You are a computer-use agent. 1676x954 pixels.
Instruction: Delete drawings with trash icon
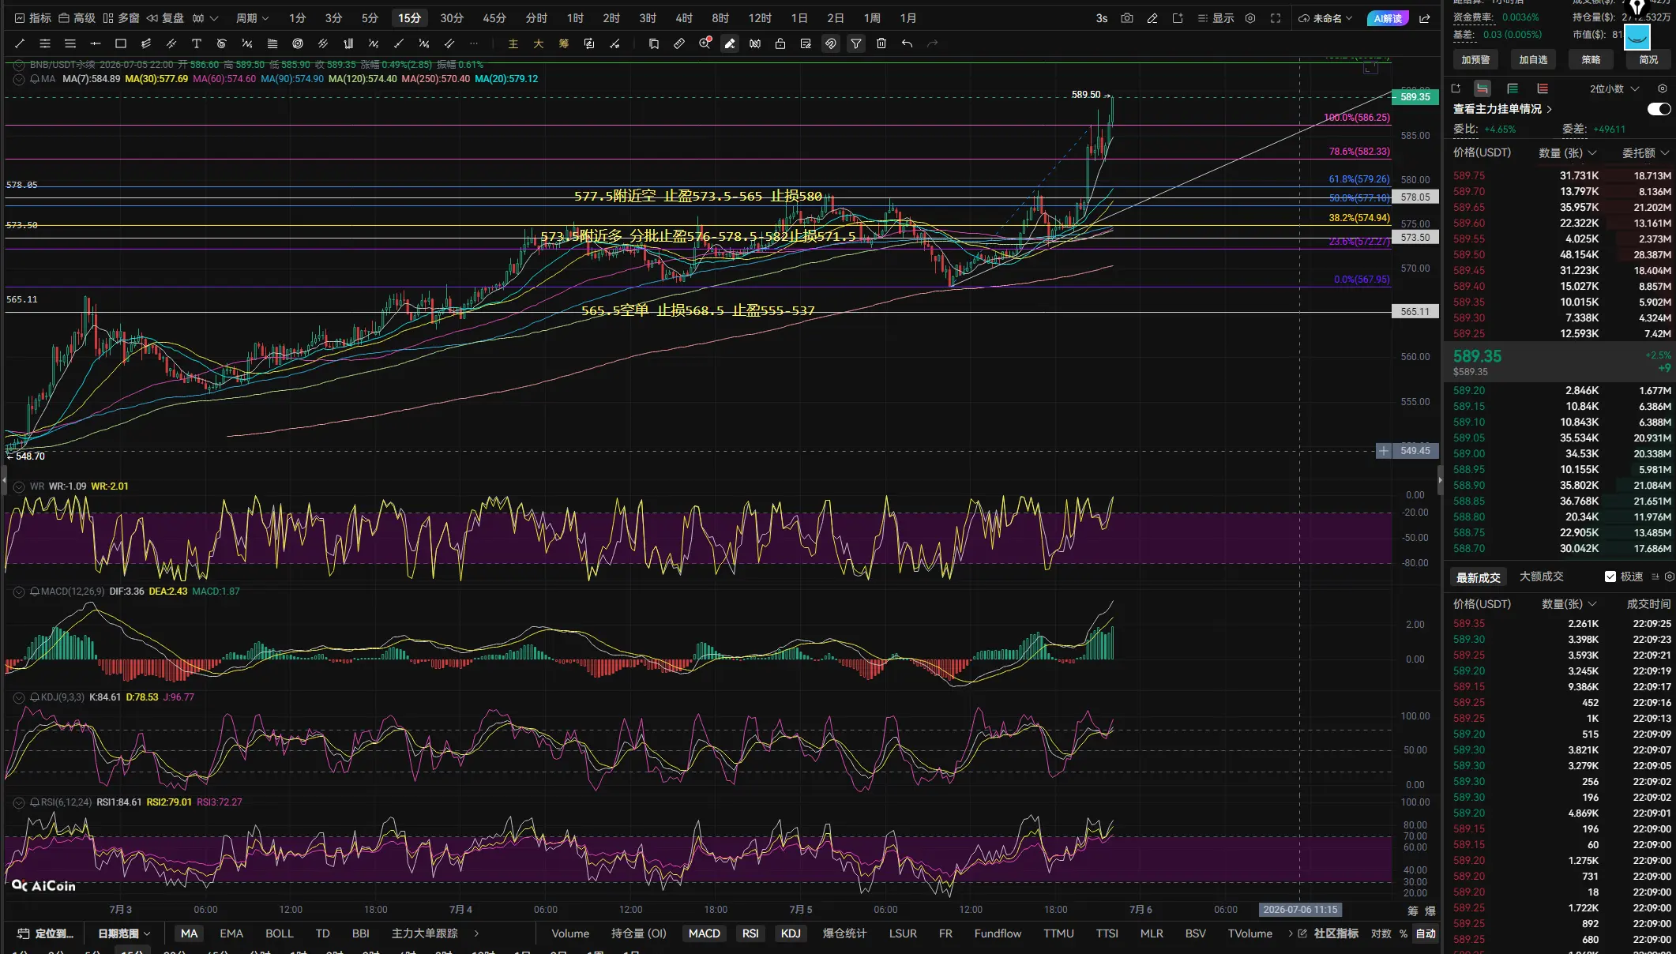(881, 43)
